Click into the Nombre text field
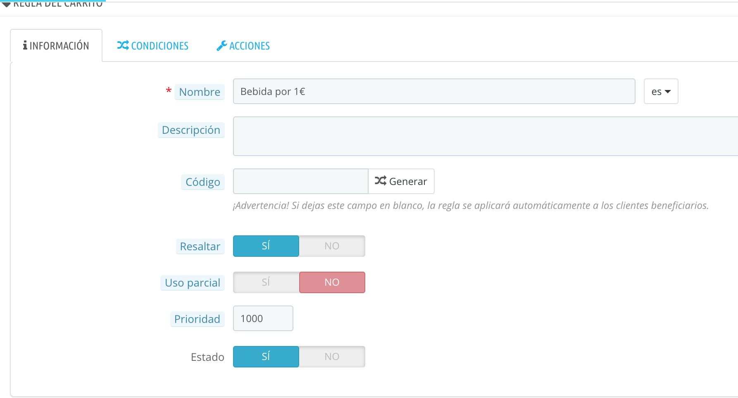Viewport: 738px width, 398px height. [434, 92]
